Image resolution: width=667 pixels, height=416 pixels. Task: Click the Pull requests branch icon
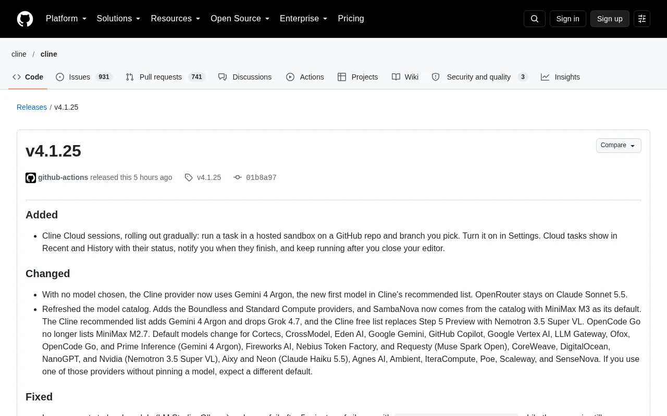pos(130,77)
